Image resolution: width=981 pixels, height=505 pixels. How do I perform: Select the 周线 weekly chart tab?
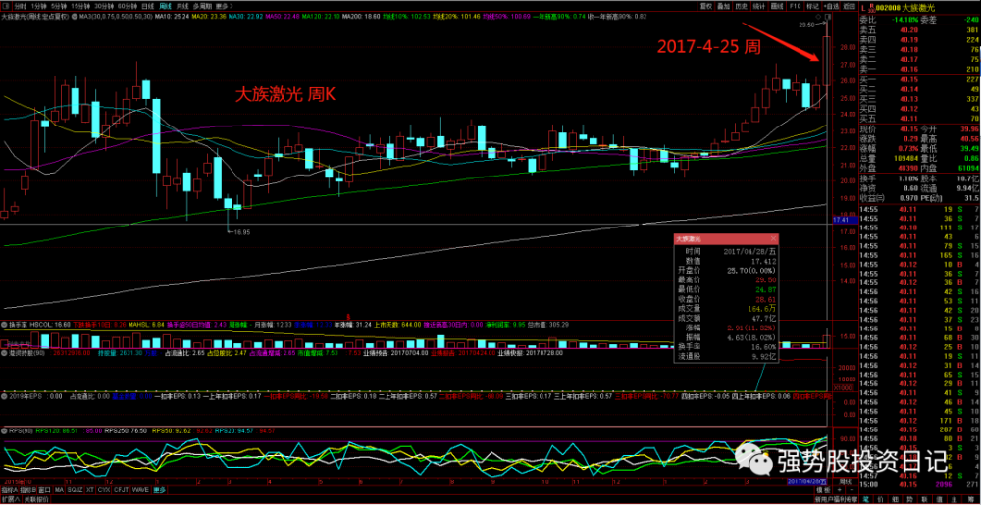point(165,6)
